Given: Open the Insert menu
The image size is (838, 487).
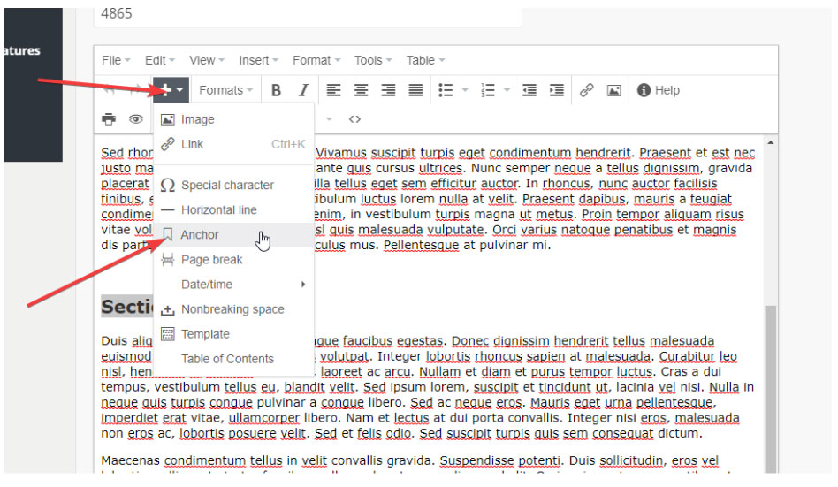Looking at the screenshot, I should click(x=259, y=60).
